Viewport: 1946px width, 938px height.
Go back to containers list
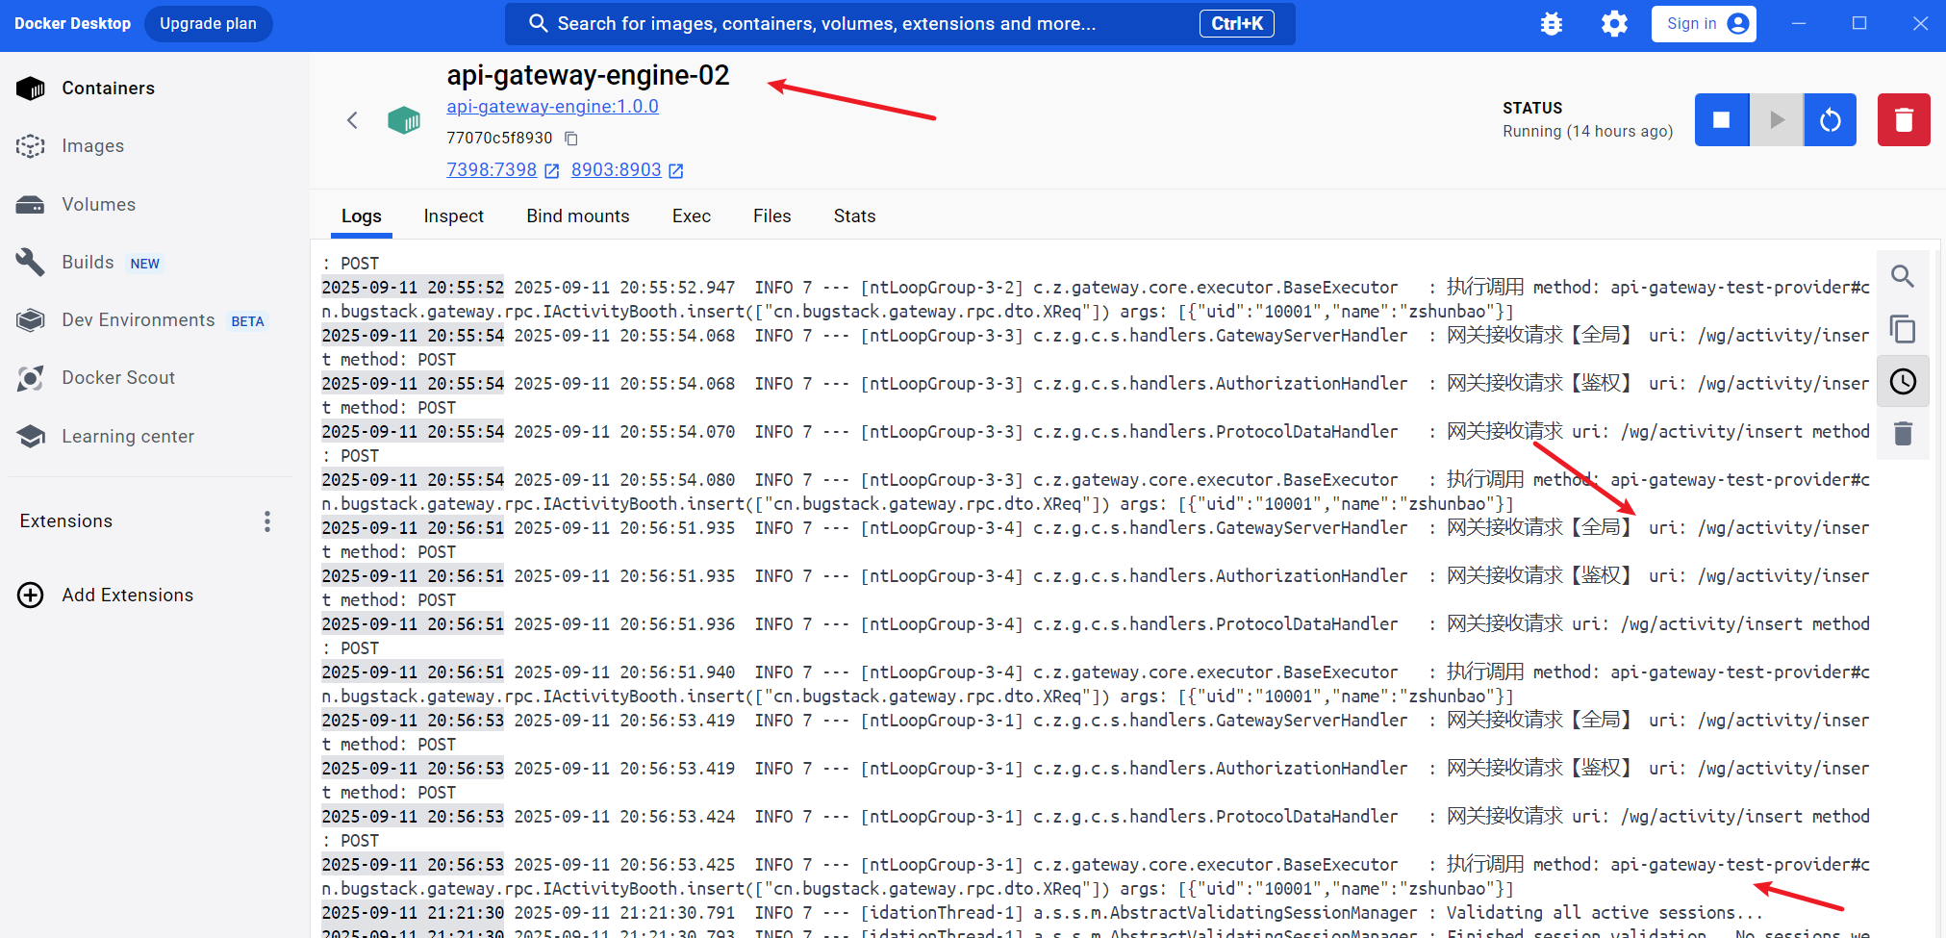352,120
